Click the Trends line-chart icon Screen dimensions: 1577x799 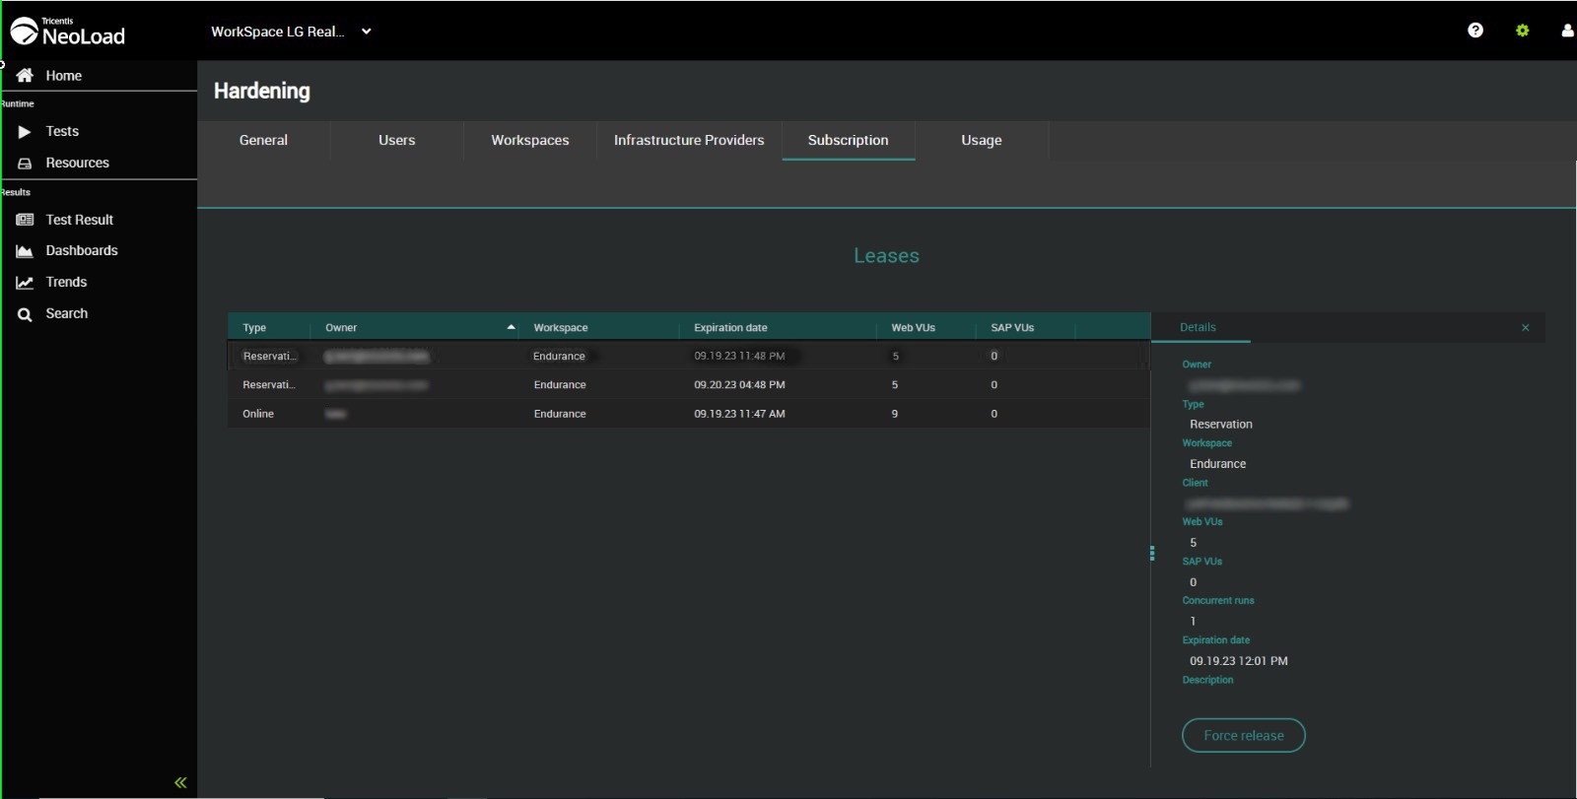click(x=25, y=283)
